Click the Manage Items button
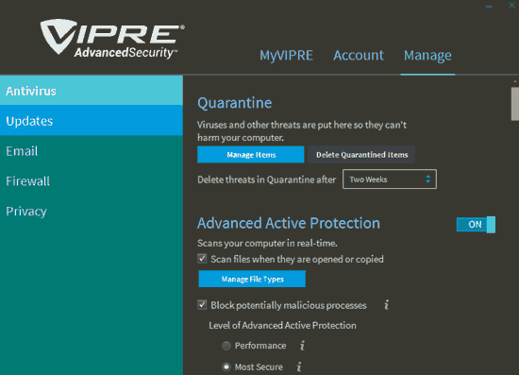Viewport: 519px width, 375px height. [x=251, y=155]
